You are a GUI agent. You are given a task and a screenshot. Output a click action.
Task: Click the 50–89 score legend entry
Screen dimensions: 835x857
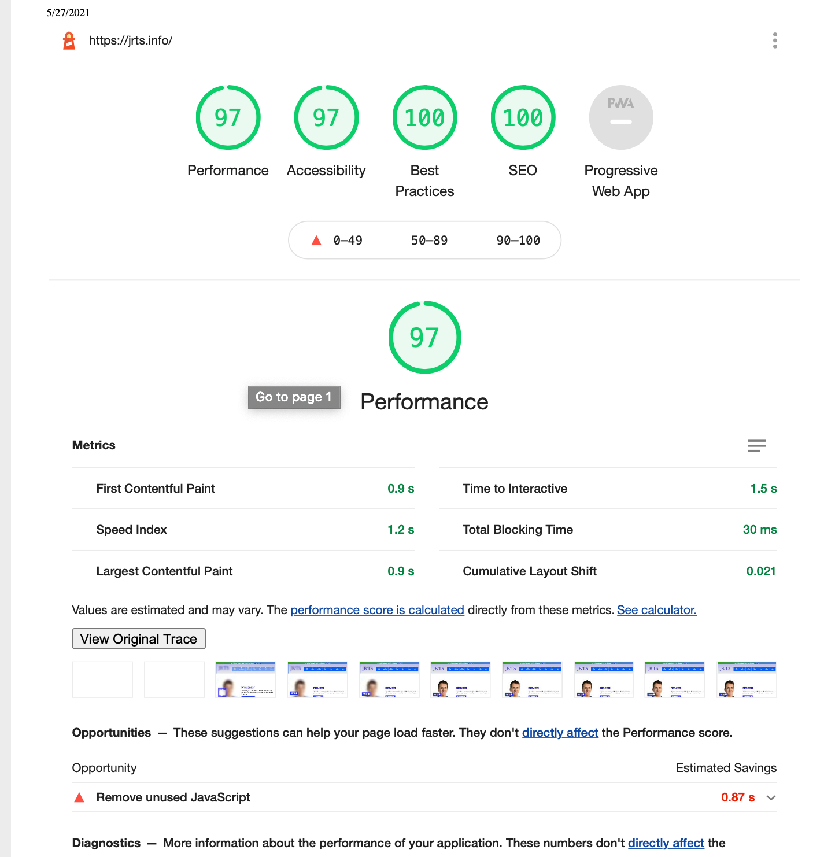pos(429,241)
